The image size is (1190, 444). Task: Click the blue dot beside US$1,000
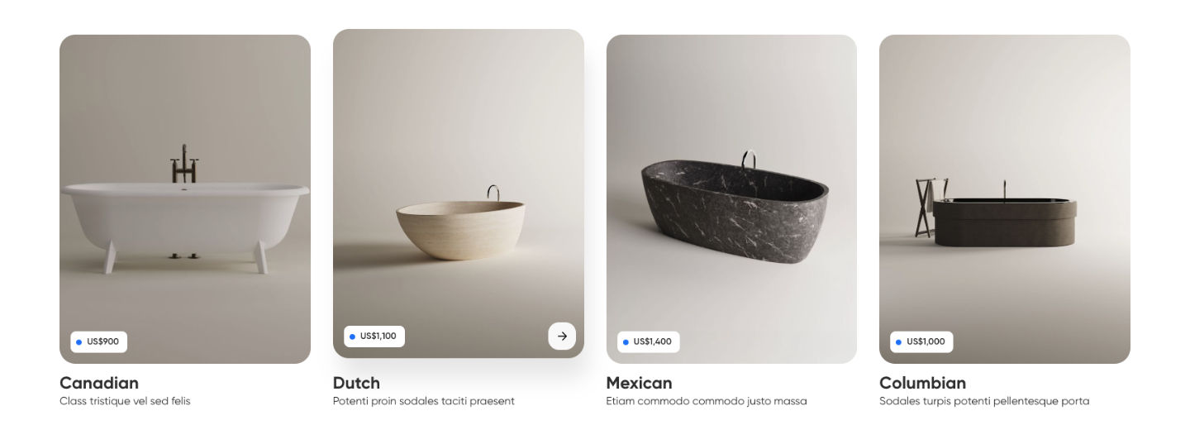pyautogui.click(x=898, y=342)
